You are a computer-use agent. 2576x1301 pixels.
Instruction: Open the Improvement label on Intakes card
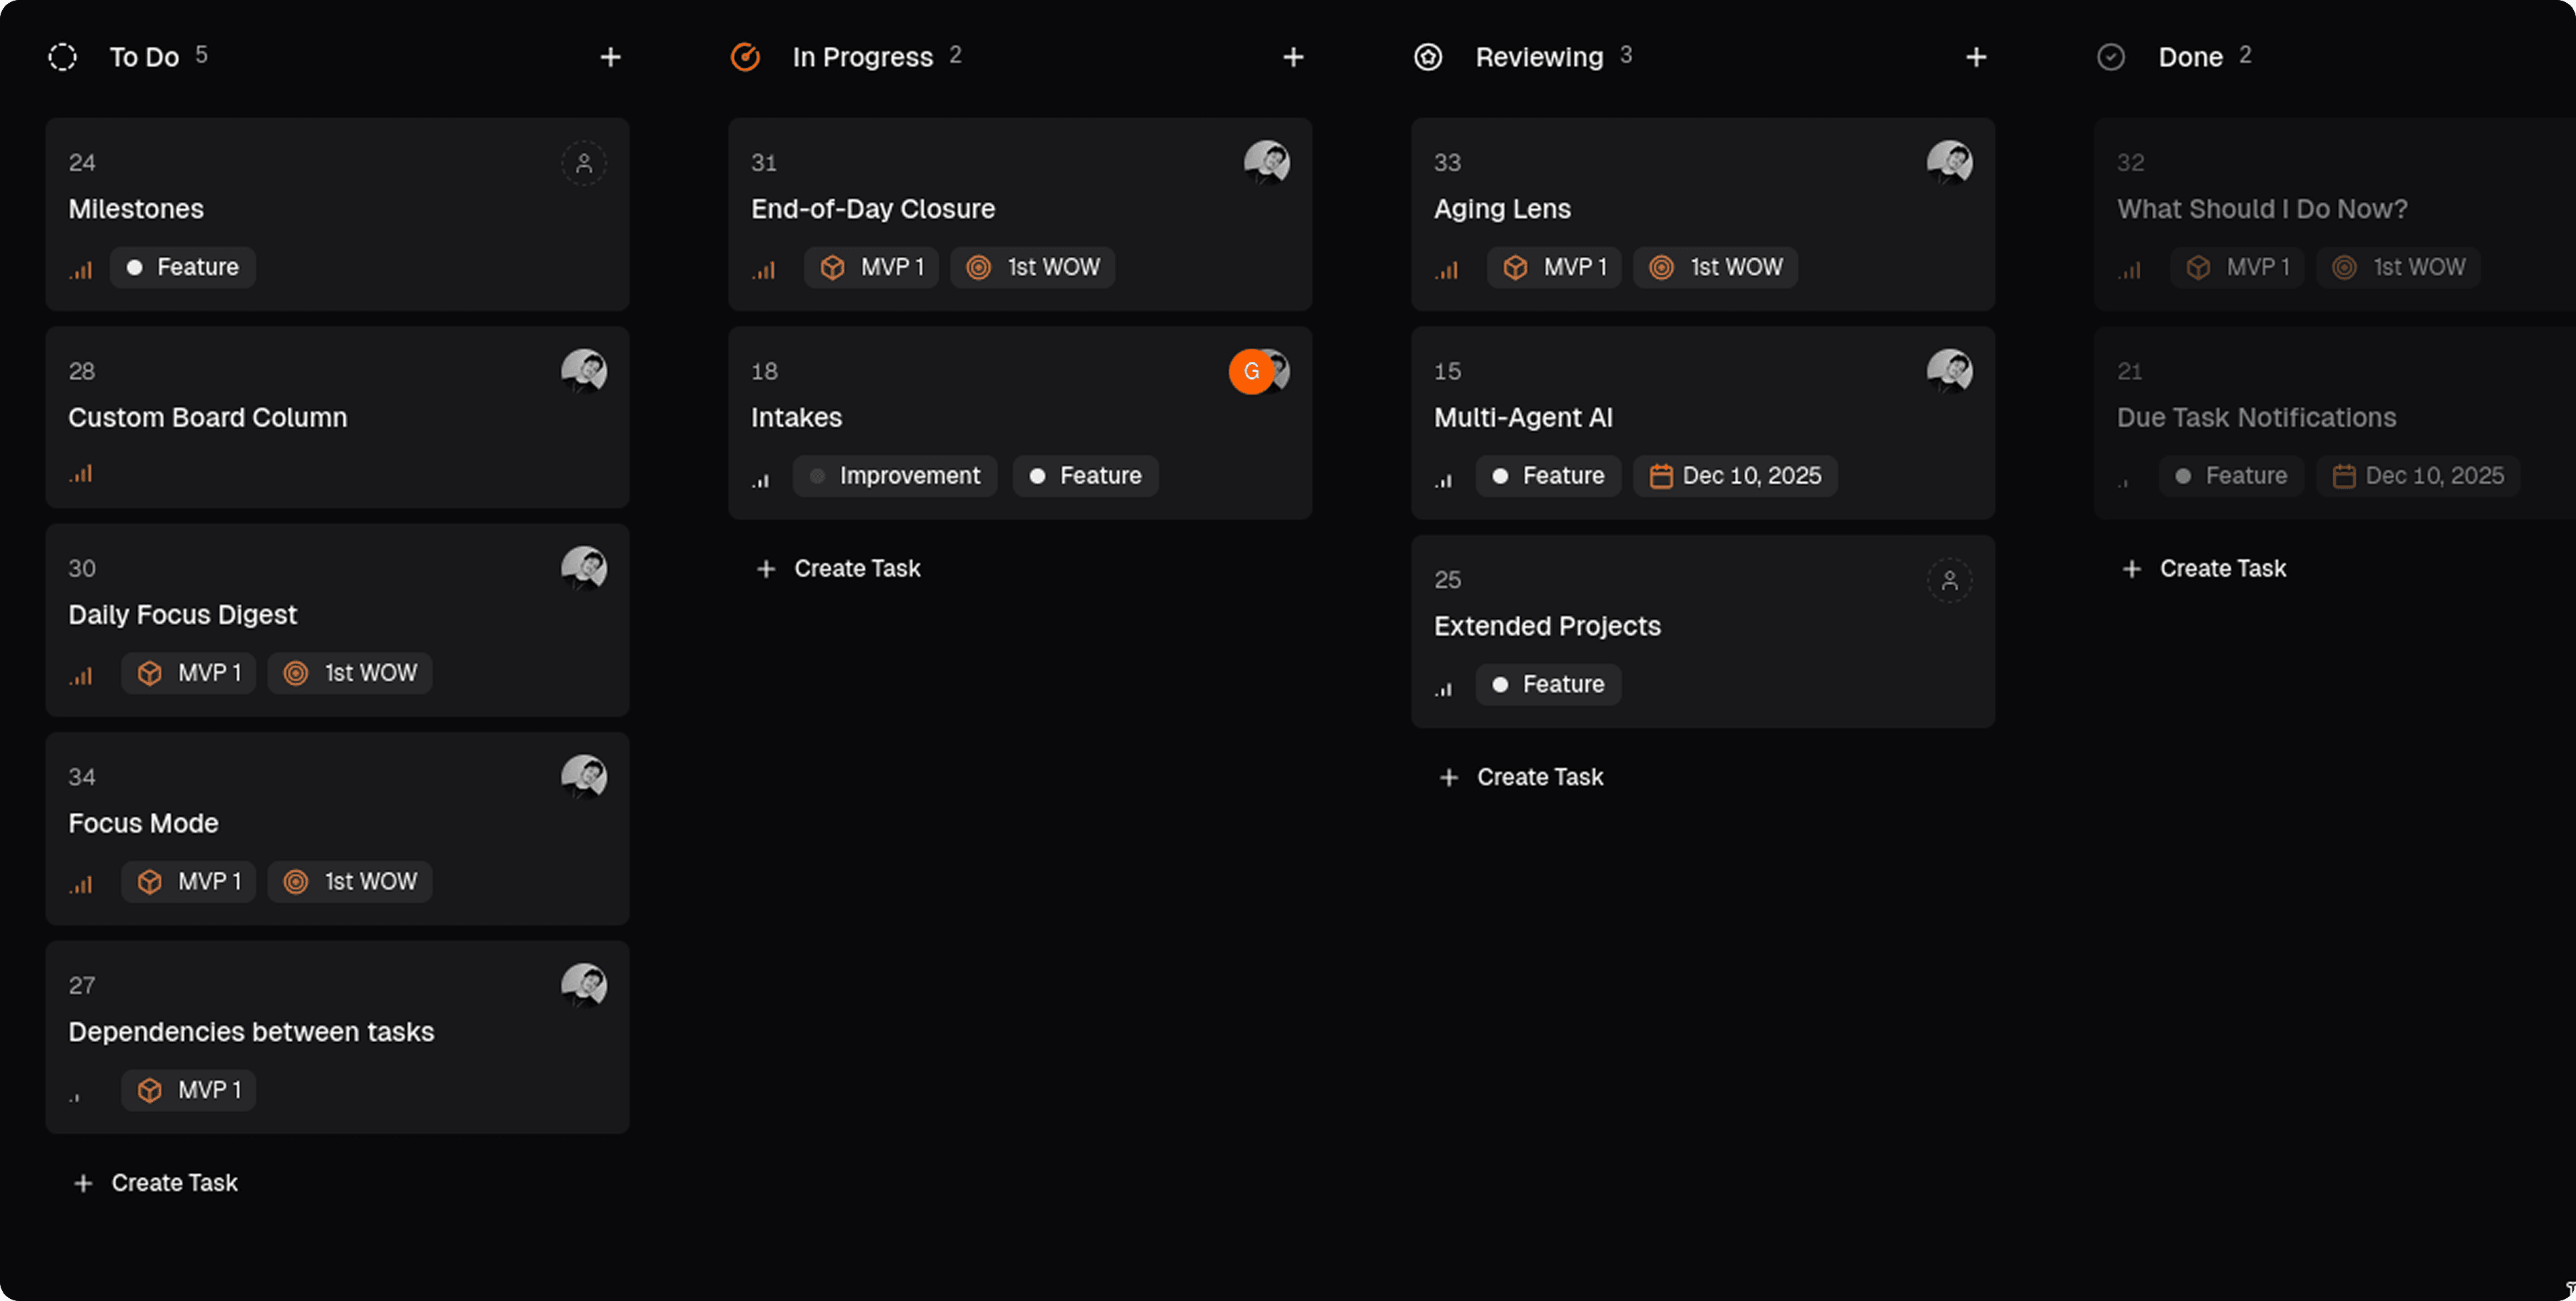pyautogui.click(x=895, y=476)
